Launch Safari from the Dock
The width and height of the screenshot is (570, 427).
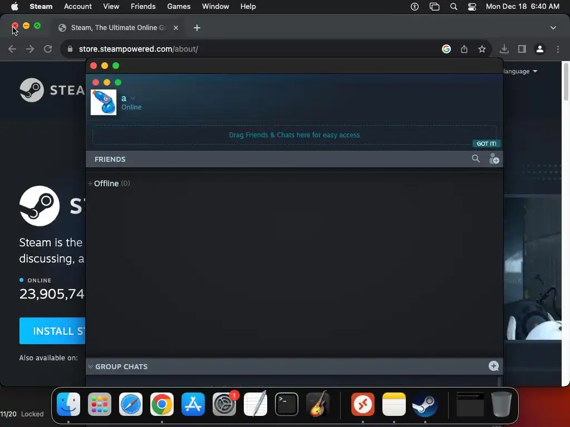(x=131, y=404)
